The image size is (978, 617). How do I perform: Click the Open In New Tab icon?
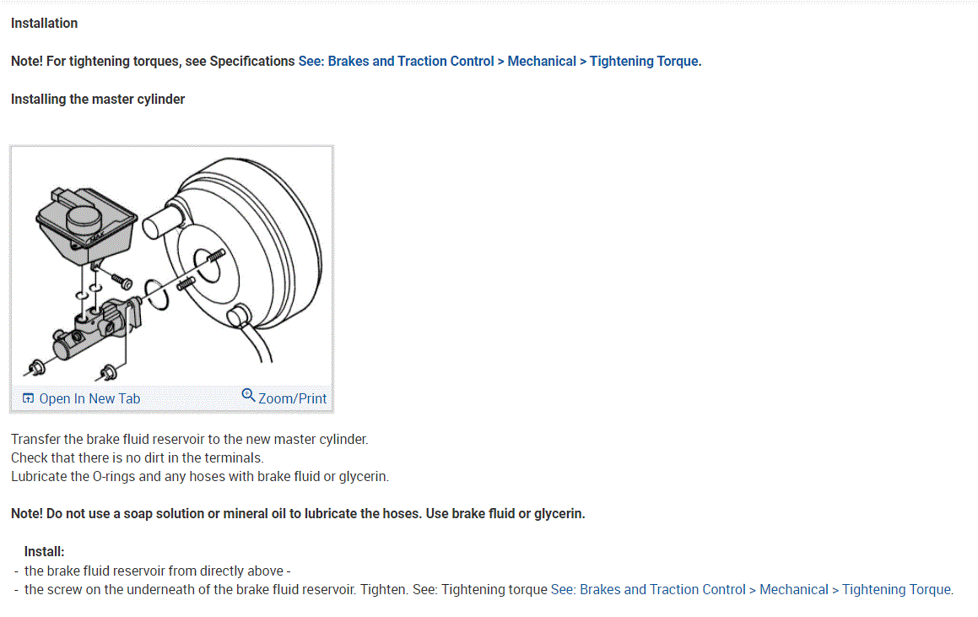point(29,398)
